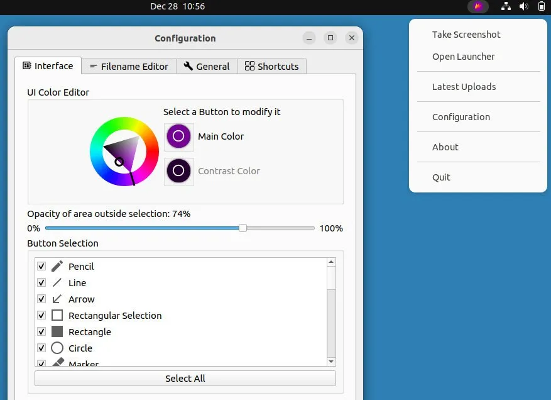Viewport: 551px width, 400px height.
Task: Minimize the Configuration window
Action: [x=309, y=38]
